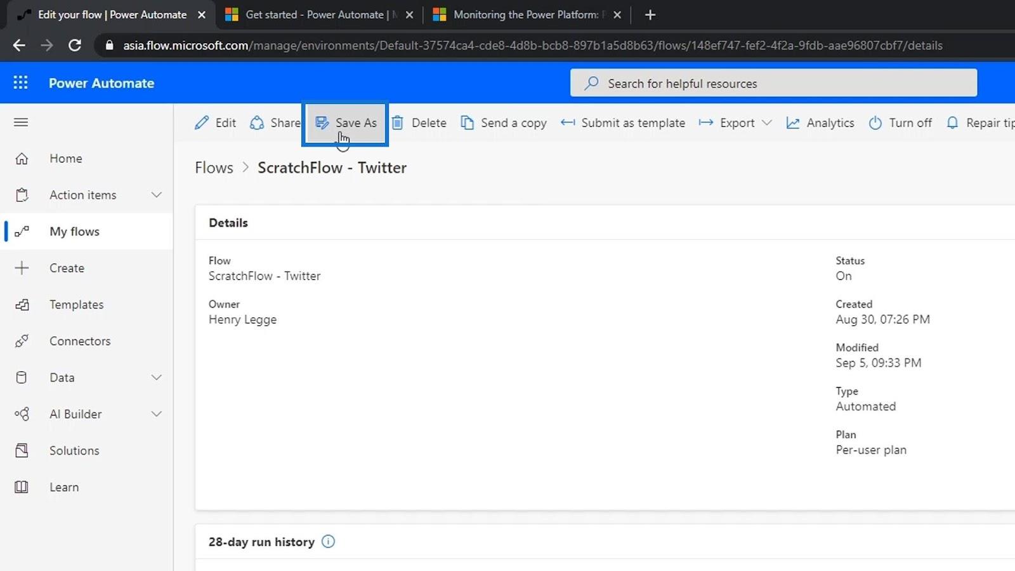Select the ScratchFlow - Twitter breadcrumb title
This screenshot has width=1015, height=571.
tap(332, 167)
